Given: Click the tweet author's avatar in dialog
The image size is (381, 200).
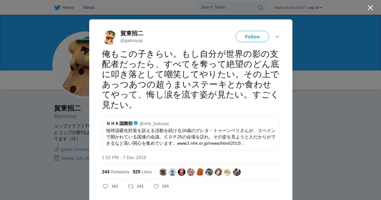Looking at the screenshot, I should tap(110, 37).
